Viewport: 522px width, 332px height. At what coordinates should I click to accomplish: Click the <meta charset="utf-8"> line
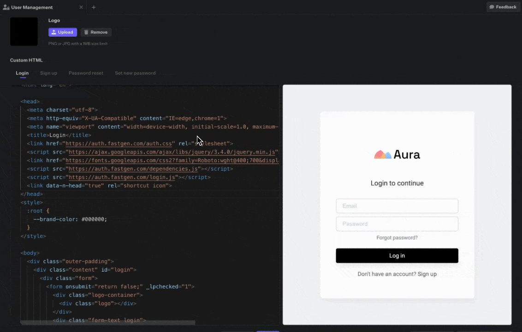[x=62, y=110]
